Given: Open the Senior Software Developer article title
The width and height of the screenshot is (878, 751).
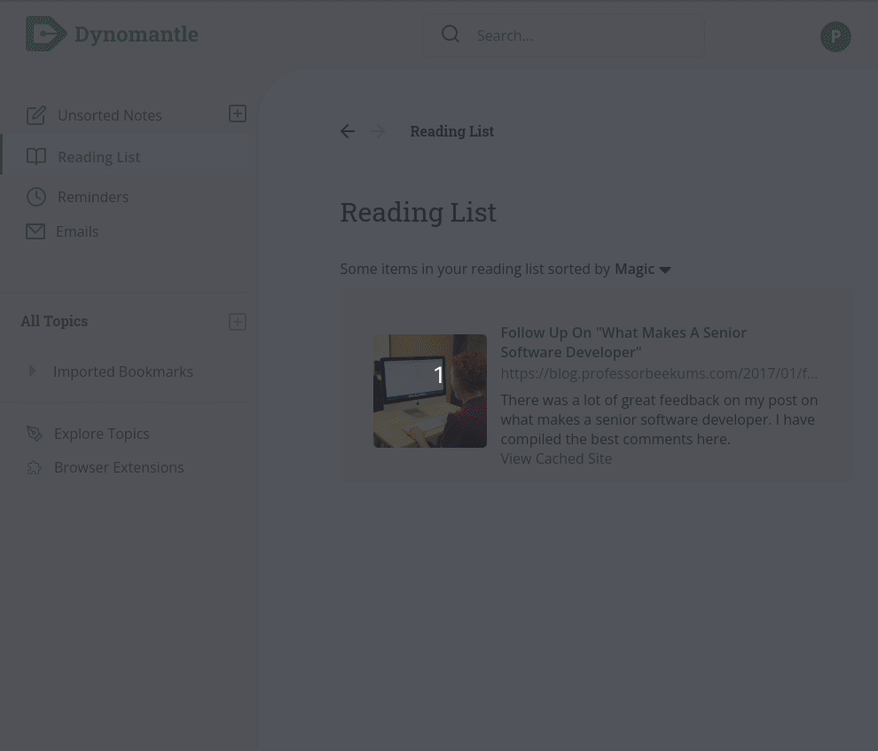Looking at the screenshot, I should (x=623, y=342).
